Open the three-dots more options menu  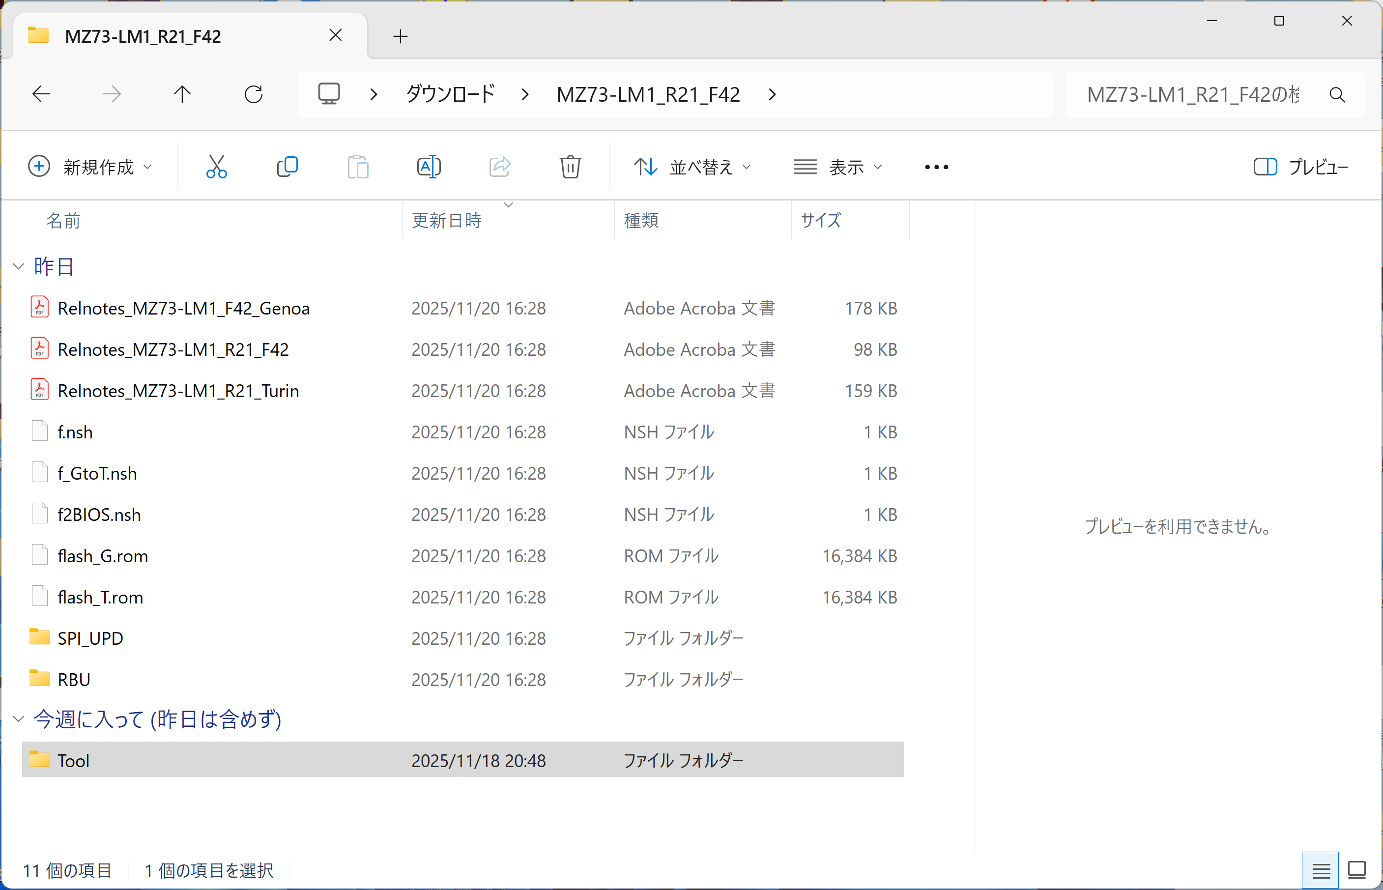pyautogui.click(x=936, y=167)
